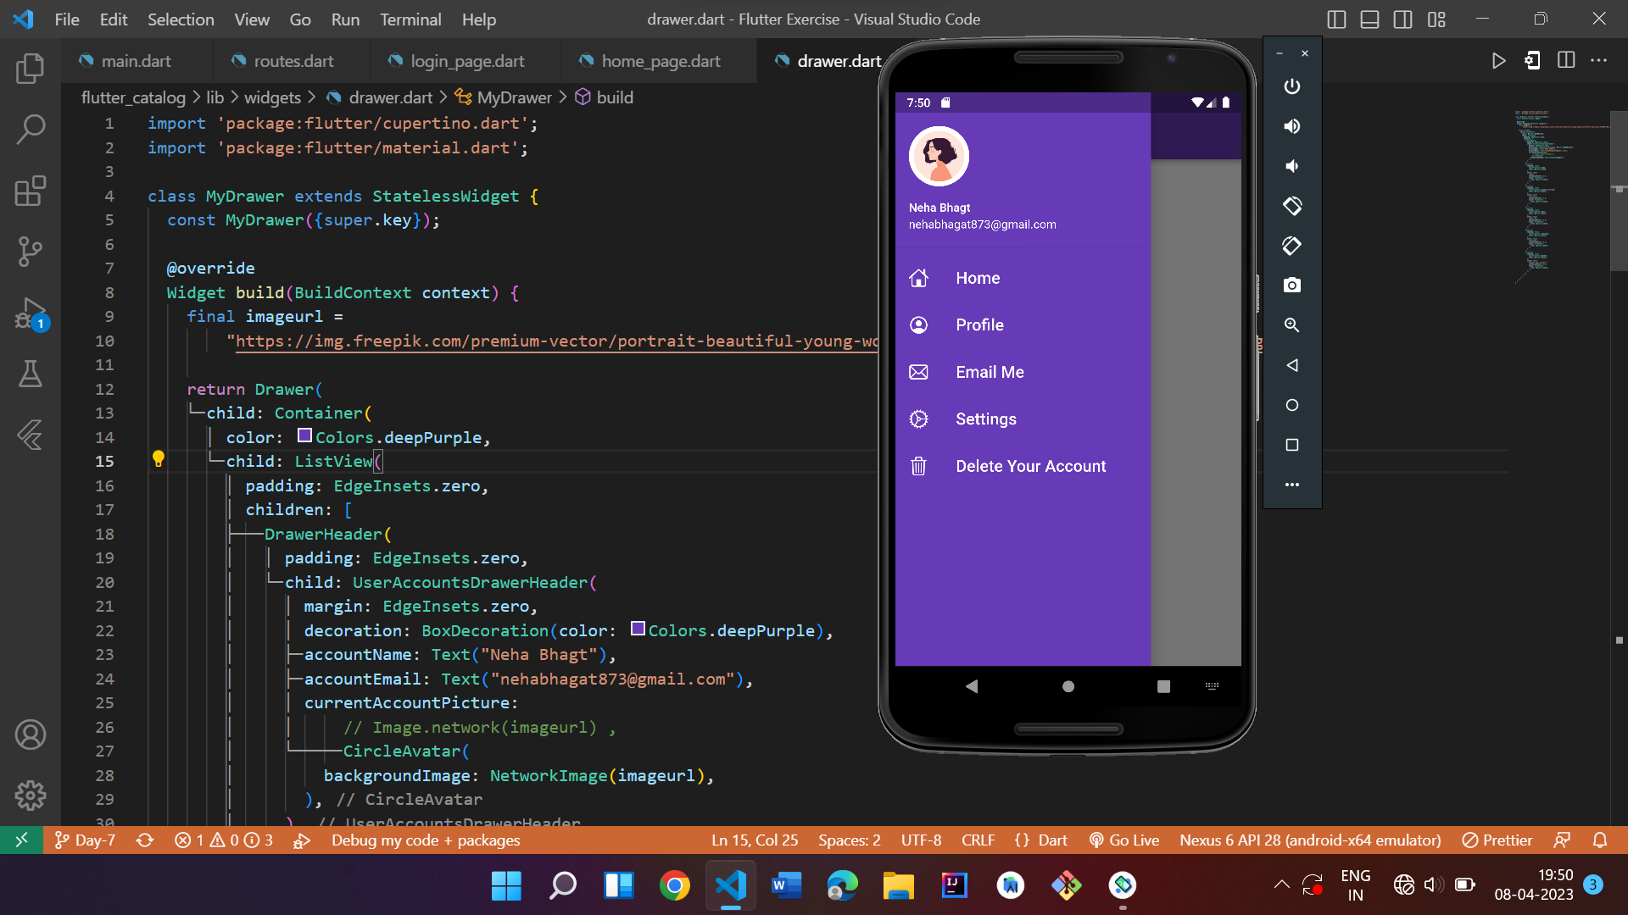This screenshot has height=915, width=1628.
Task: Click the lightbulb code action on line 15
Action: point(158,459)
